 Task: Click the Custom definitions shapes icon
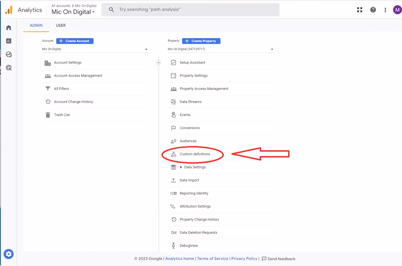click(173, 154)
